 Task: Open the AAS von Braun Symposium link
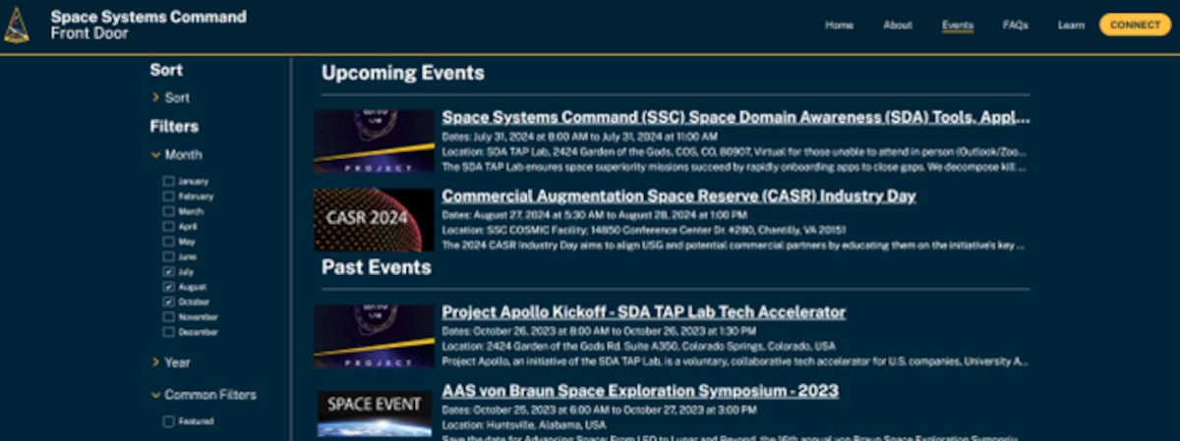(x=639, y=391)
